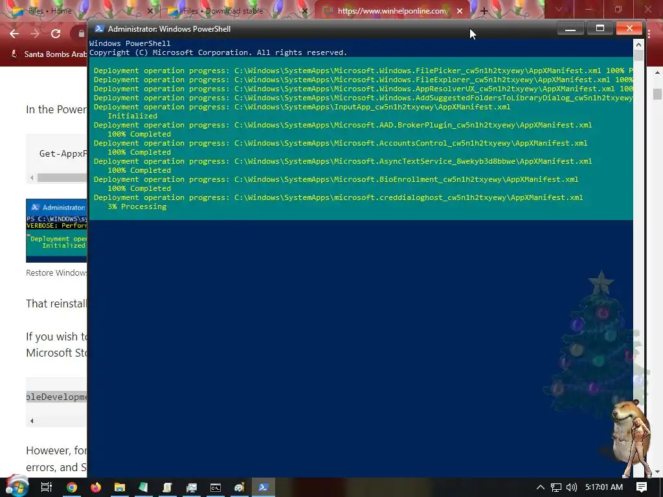The width and height of the screenshot is (663, 497).
Task: Close the winhelponline.com tab
Action: (460, 11)
